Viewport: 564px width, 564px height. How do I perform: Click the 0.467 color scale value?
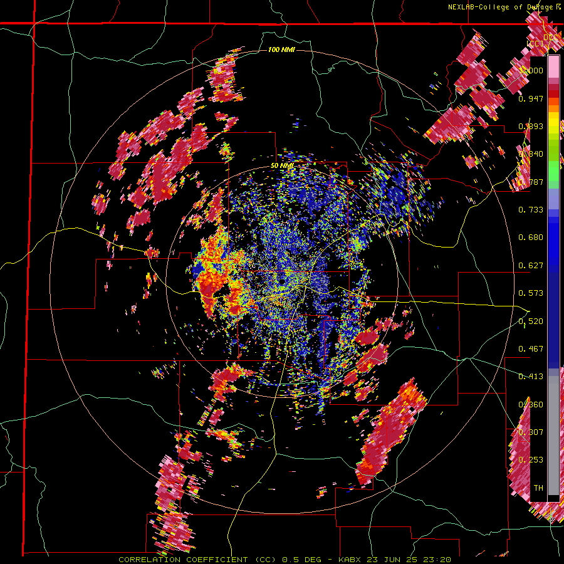click(x=531, y=349)
